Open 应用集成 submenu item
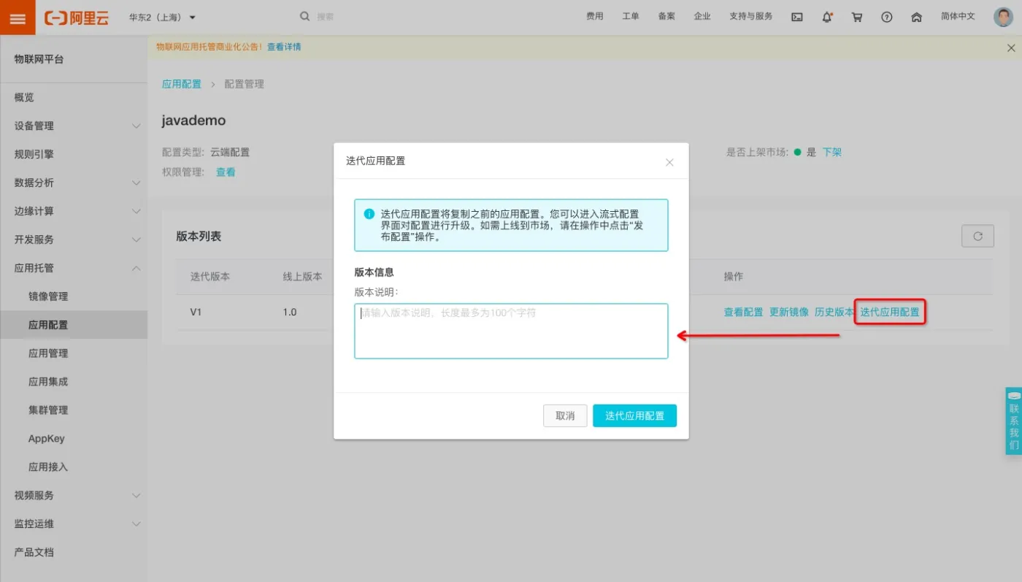The width and height of the screenshot is (1022, 582). coord(74,382)
